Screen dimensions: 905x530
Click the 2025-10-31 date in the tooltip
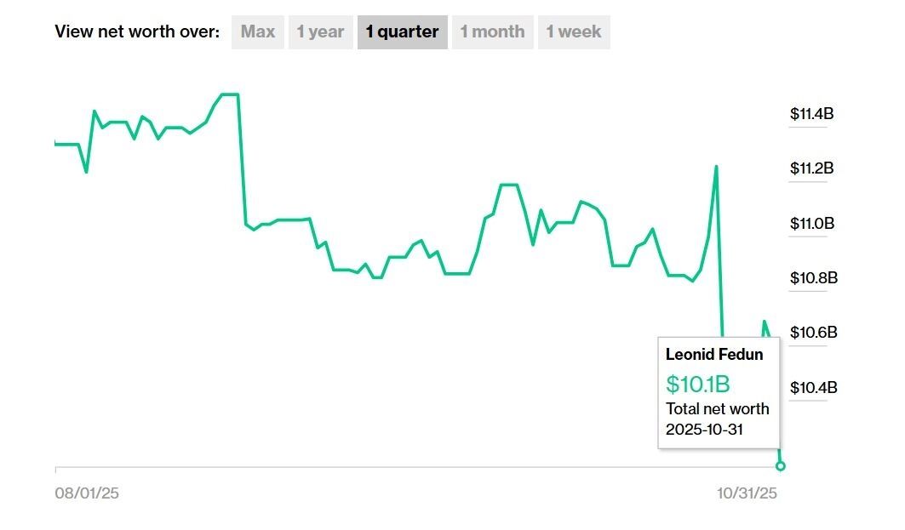pyautogui.click(x=704, y=430)
